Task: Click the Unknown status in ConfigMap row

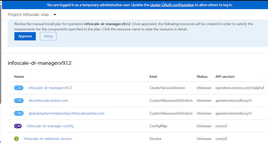Action: click(204, 126)
